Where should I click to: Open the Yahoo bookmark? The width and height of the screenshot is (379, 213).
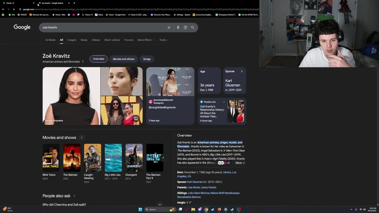coord(99,14)
